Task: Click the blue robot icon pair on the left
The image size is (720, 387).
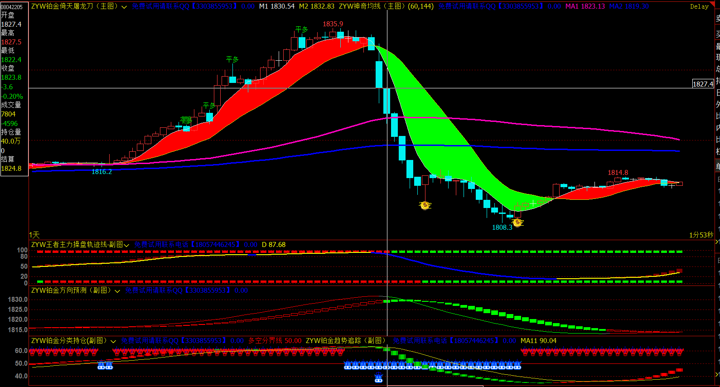Action: tap(105, 365)
